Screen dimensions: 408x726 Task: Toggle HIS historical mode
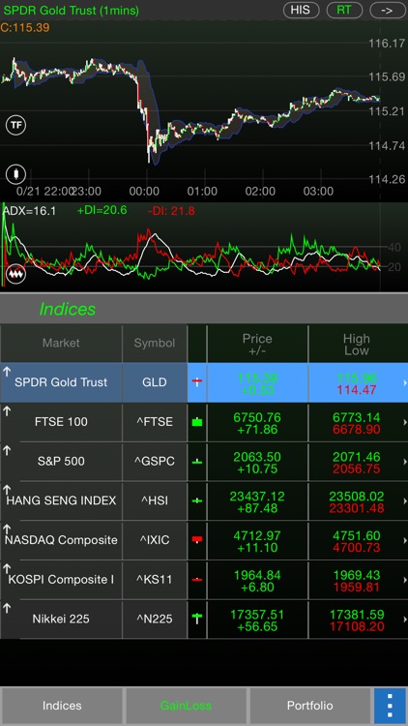[x=301, y=10]
